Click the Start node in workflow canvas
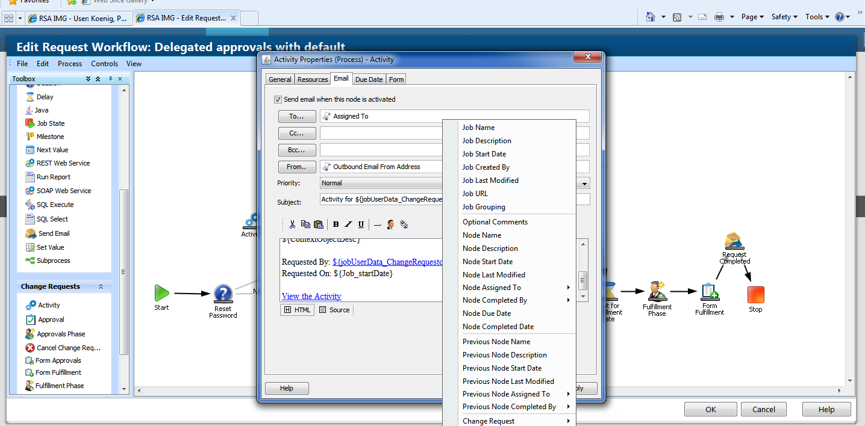This screenshot has height=426, width=865. [161, 294]
